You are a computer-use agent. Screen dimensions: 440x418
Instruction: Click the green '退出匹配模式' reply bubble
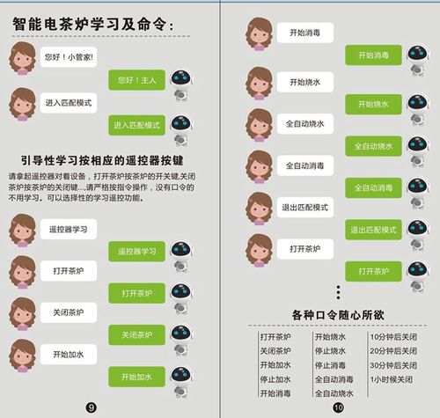(374, 230)
